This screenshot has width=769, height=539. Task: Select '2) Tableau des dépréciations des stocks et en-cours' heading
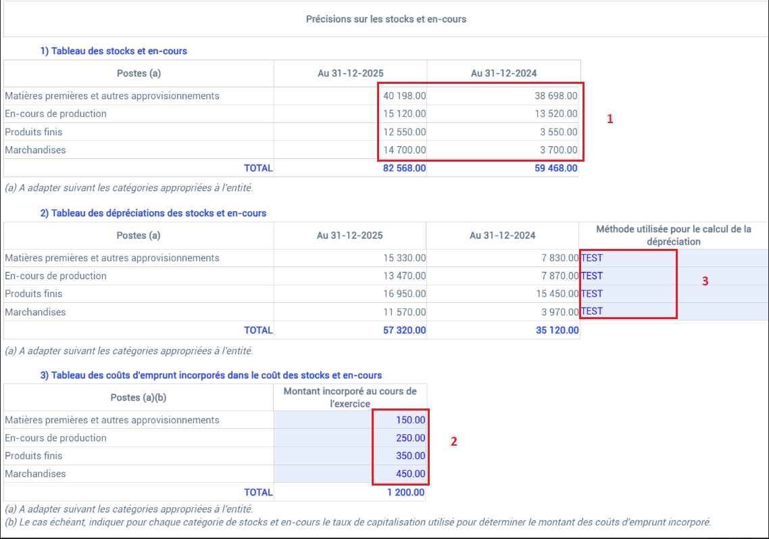(x=153, y=213)
